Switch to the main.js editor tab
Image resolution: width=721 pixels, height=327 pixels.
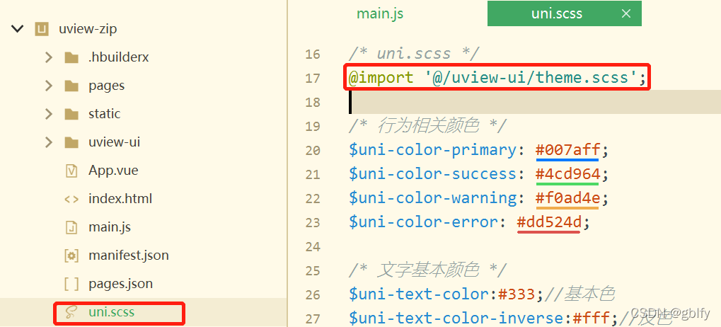point(380,13)
